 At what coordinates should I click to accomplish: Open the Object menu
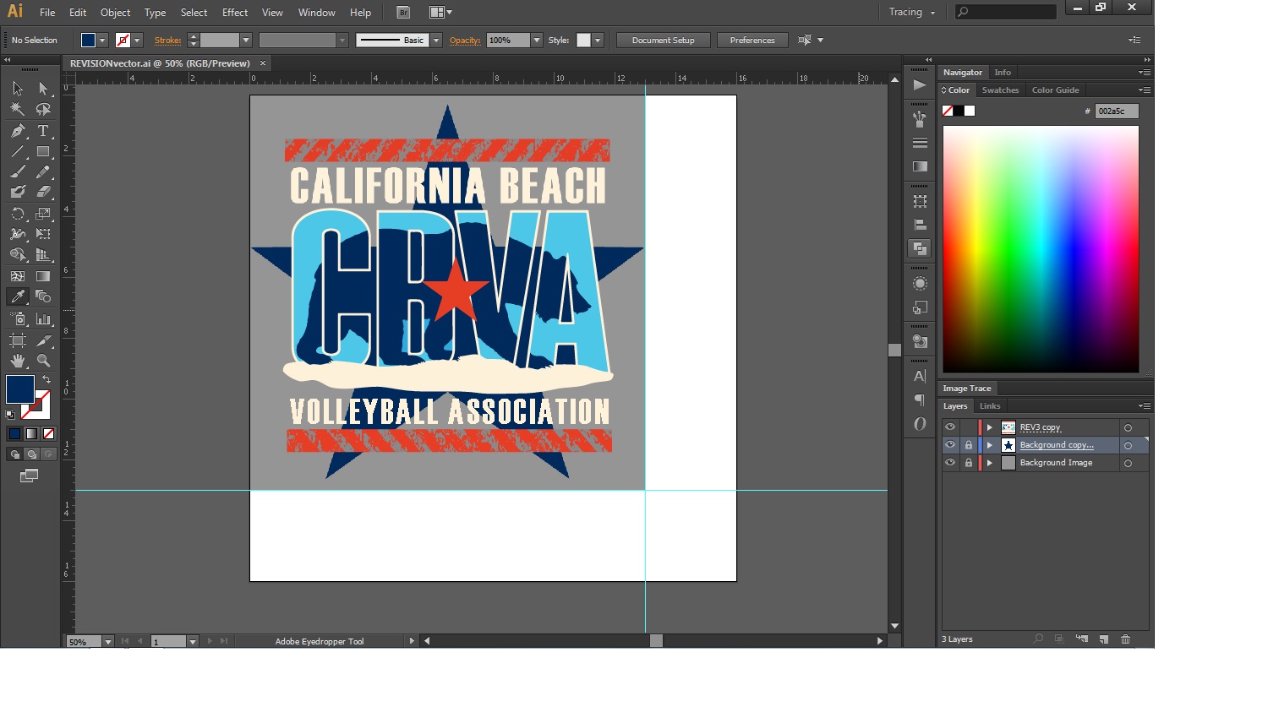tap(115, 13)
